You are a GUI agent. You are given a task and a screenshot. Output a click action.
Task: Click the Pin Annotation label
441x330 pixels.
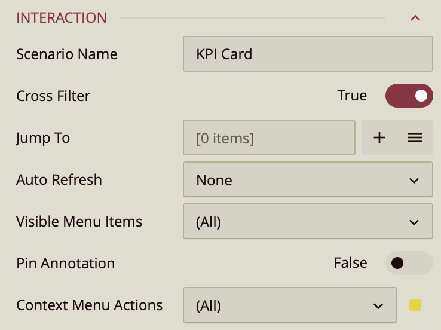(66, 264)
